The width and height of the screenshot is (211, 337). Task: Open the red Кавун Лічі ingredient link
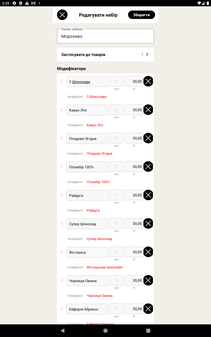(95, 125)
